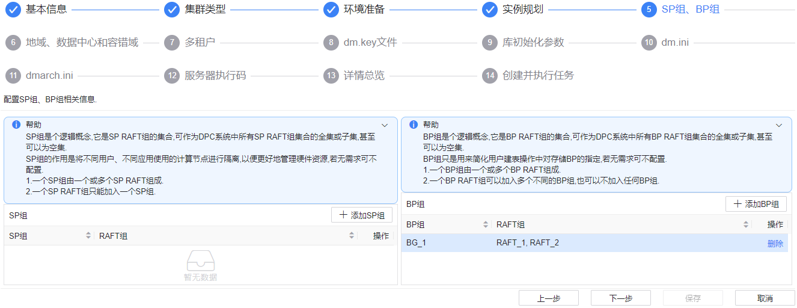Click step number 8 circle icon
797x308 pixels.
[x=331, y=43]
